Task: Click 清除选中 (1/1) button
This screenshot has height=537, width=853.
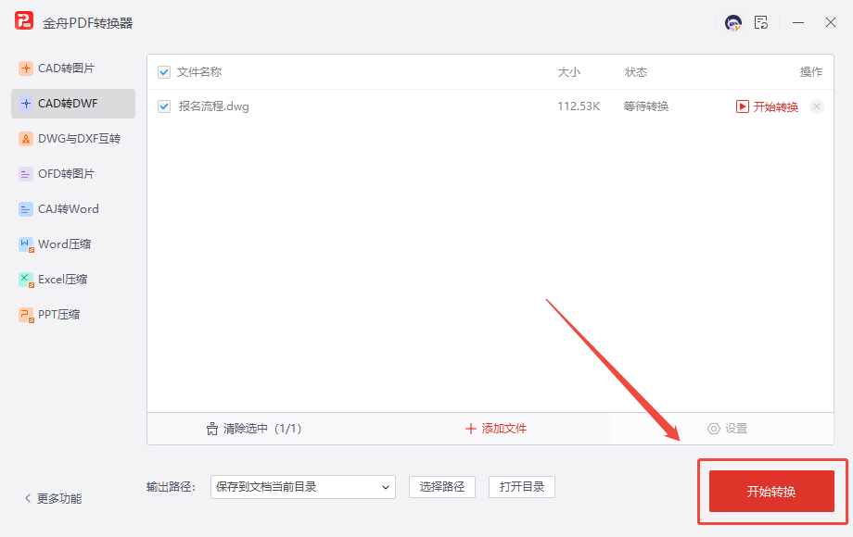Action: (254, 429)
